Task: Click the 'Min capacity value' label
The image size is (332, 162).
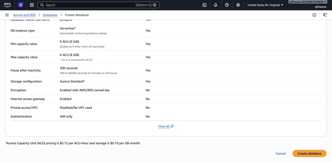Action: click(24, 44)
